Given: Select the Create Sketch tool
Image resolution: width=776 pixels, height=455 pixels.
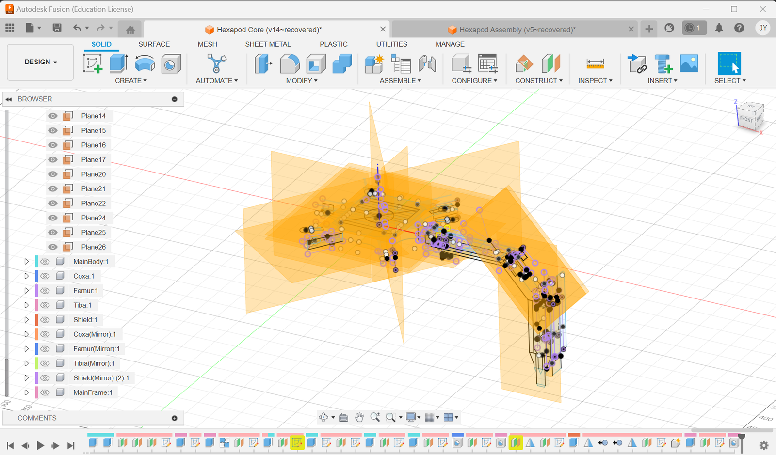Looking at the screenshot, I should [x=92, y=63].
